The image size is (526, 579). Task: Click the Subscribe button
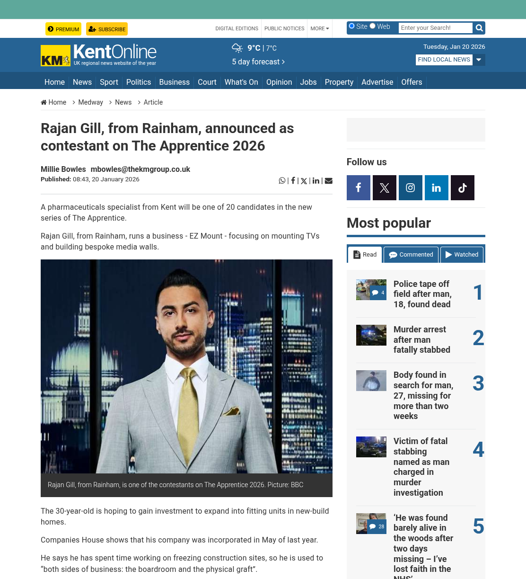click(107, 29)
